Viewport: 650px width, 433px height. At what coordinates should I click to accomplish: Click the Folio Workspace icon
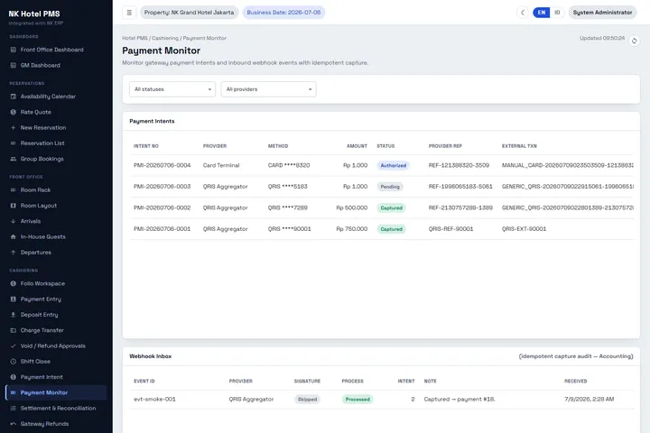(x=14, y=284)
